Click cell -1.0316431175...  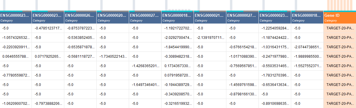coord(275,47)
